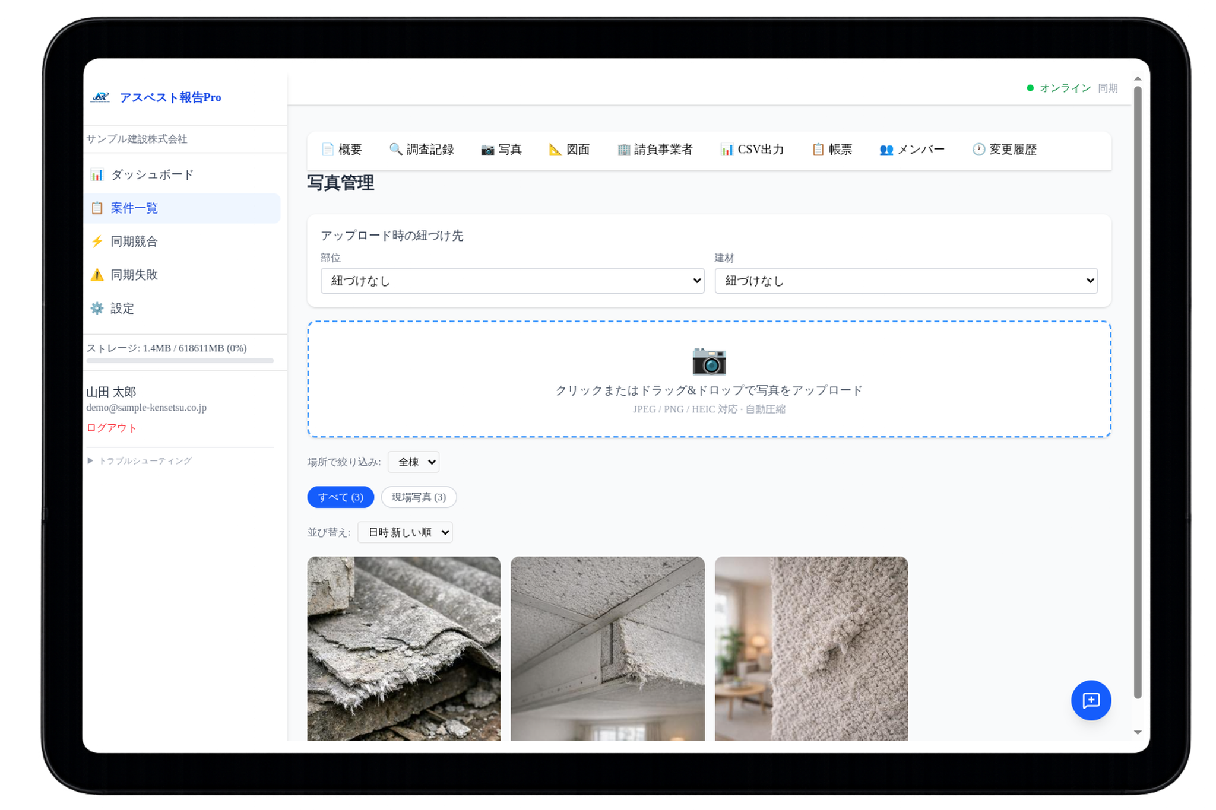Select the 変更履歴 clock icon

coord(978,150)
